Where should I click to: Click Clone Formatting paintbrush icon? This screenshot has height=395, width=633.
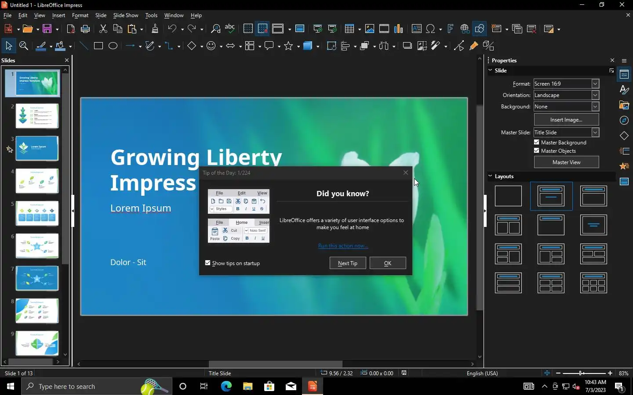click(155, 29)
